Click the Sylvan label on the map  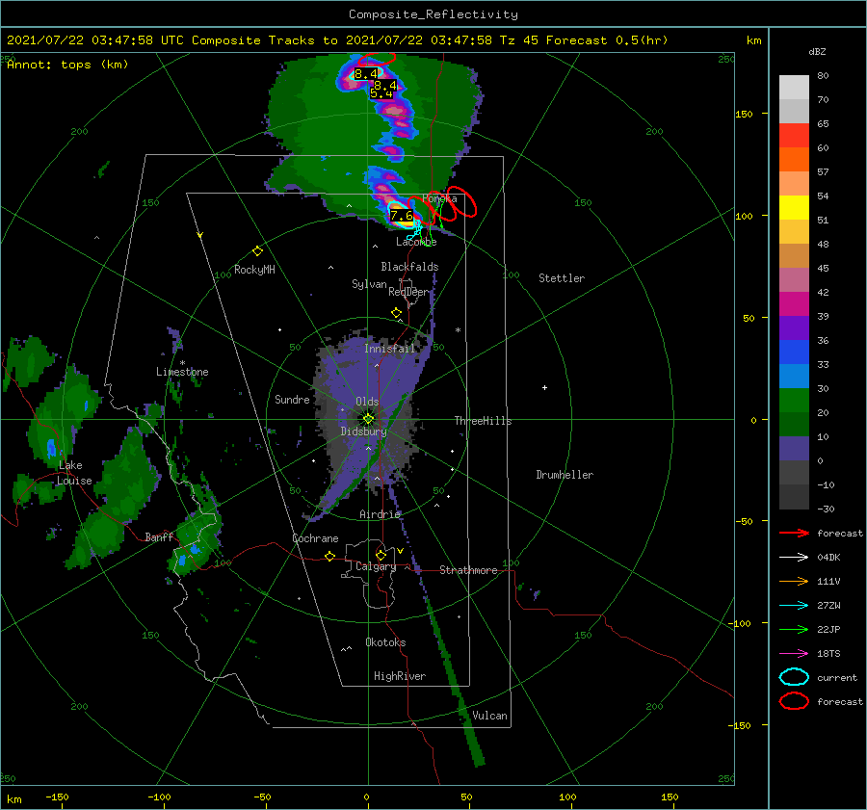[369, 284]
